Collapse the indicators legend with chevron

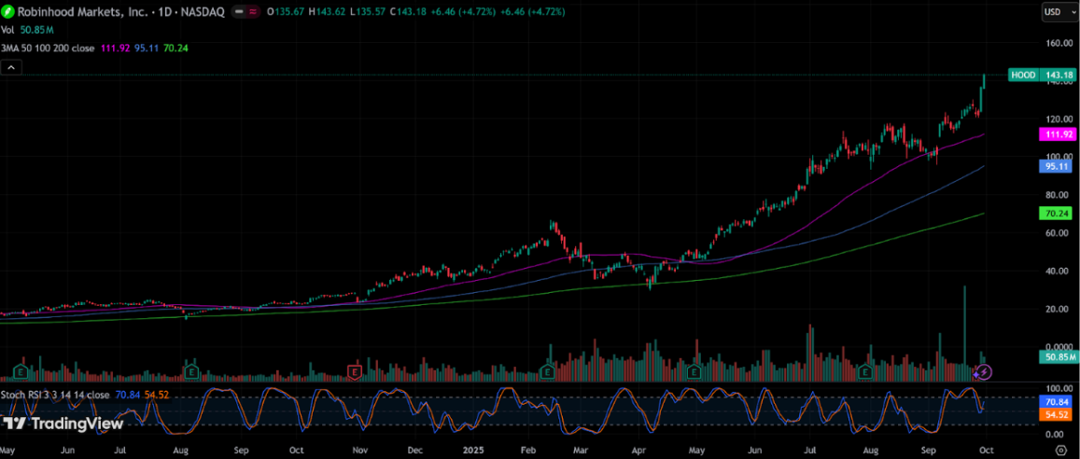coord(11,67)
